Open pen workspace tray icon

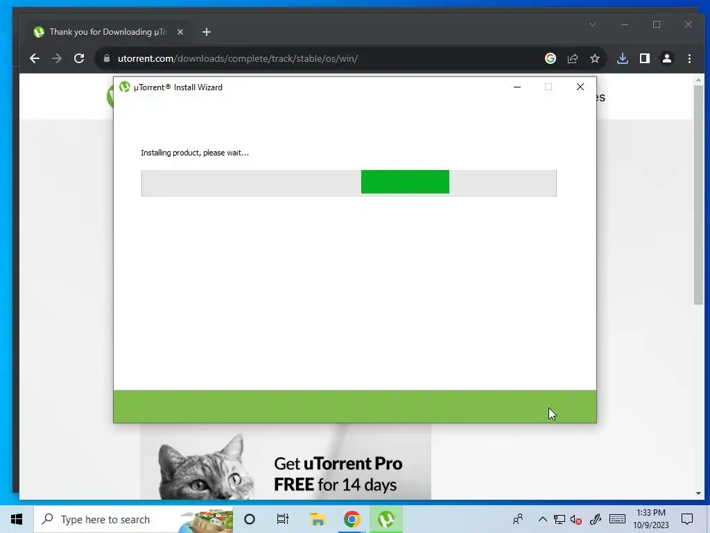click(596, 519)
